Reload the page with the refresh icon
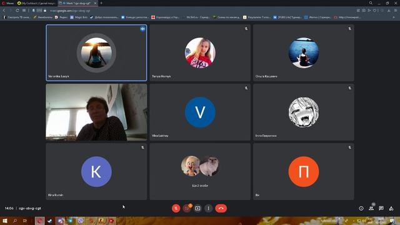 tap(17, 11)
